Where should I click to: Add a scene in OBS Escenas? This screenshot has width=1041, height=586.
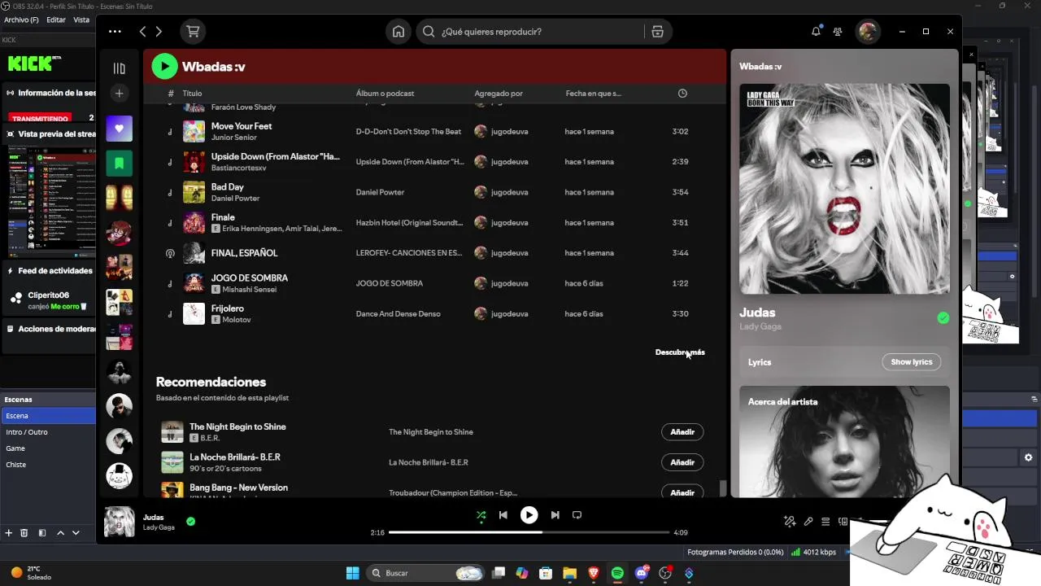point(8,533)
